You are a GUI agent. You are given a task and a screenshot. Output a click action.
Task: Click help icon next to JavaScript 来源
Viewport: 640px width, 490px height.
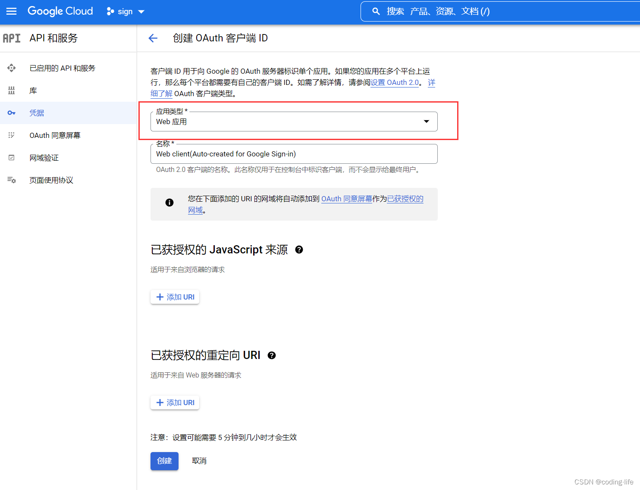tap(299, 250)
